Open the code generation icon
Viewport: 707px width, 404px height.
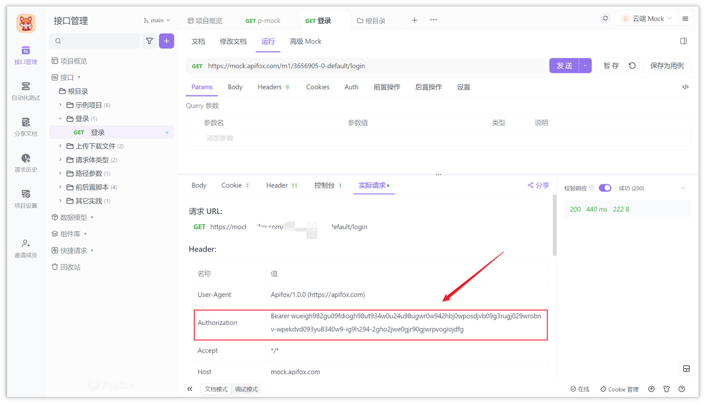point(685,87)
